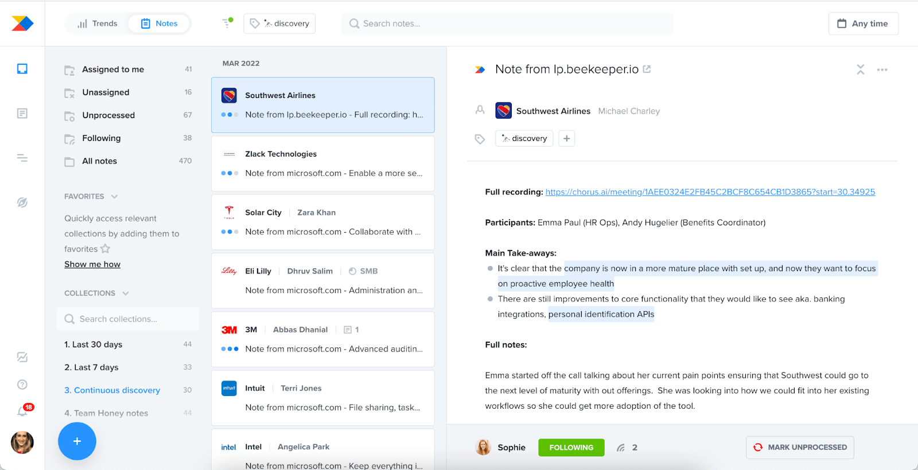This screenshot has height=470, width=918.
Task: Switch to the Trends tab
Action: point(98,23)
